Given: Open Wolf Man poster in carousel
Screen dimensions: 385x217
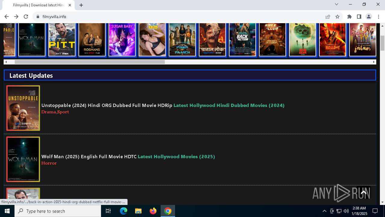Looking at the screenshot, I should pyautogui.click(x=32, y=39).
